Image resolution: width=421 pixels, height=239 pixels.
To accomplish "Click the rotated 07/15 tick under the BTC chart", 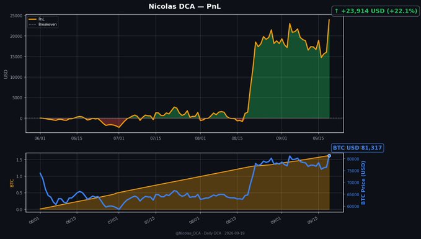I will point(150,221).
